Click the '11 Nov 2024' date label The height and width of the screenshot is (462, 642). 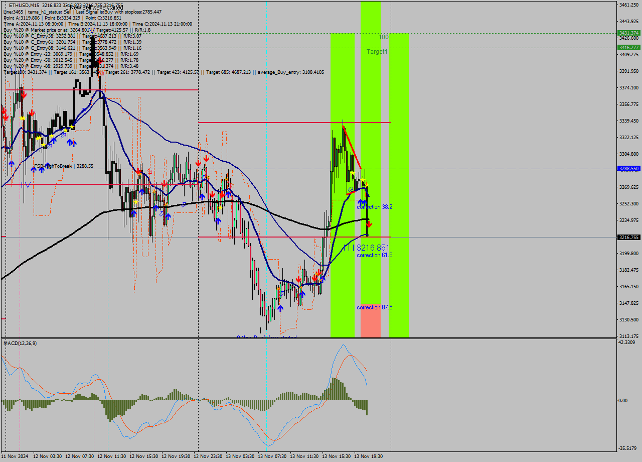pyautogui.click(x=15, y=456)
